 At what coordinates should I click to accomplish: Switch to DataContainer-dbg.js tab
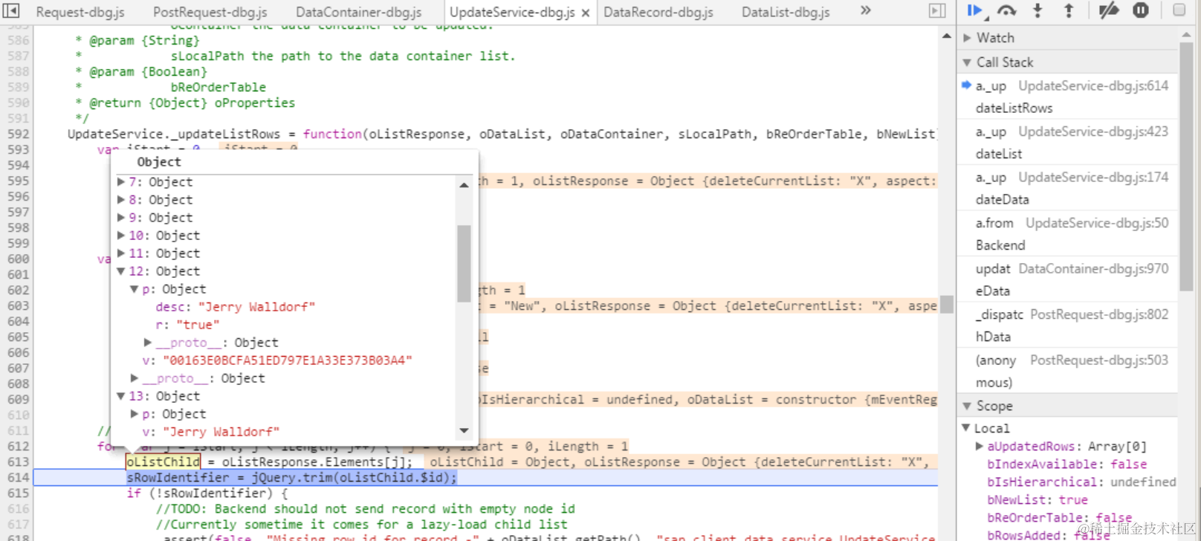359,12
